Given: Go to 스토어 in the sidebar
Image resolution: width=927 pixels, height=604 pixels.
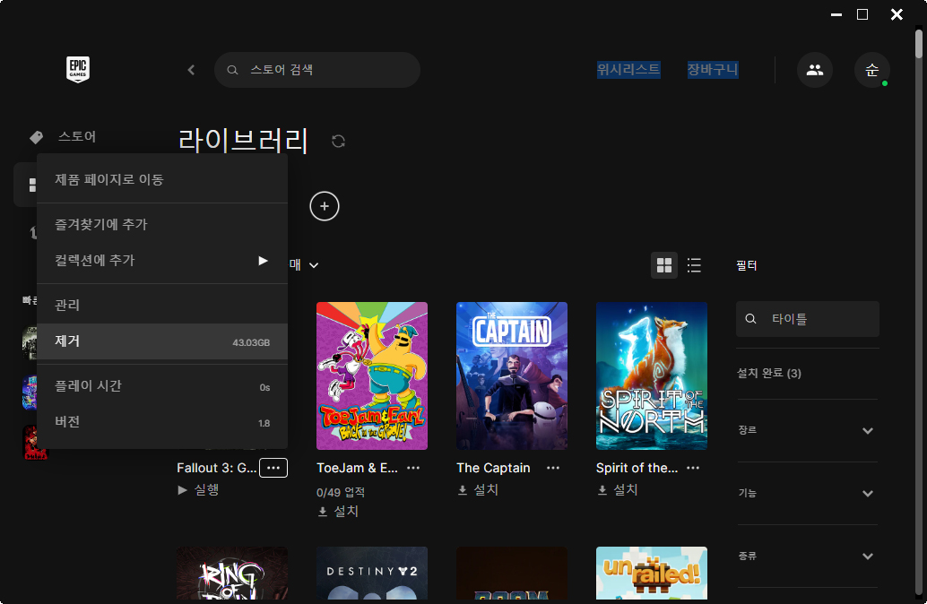Looking at the screenshot, I should coord(77,136).
